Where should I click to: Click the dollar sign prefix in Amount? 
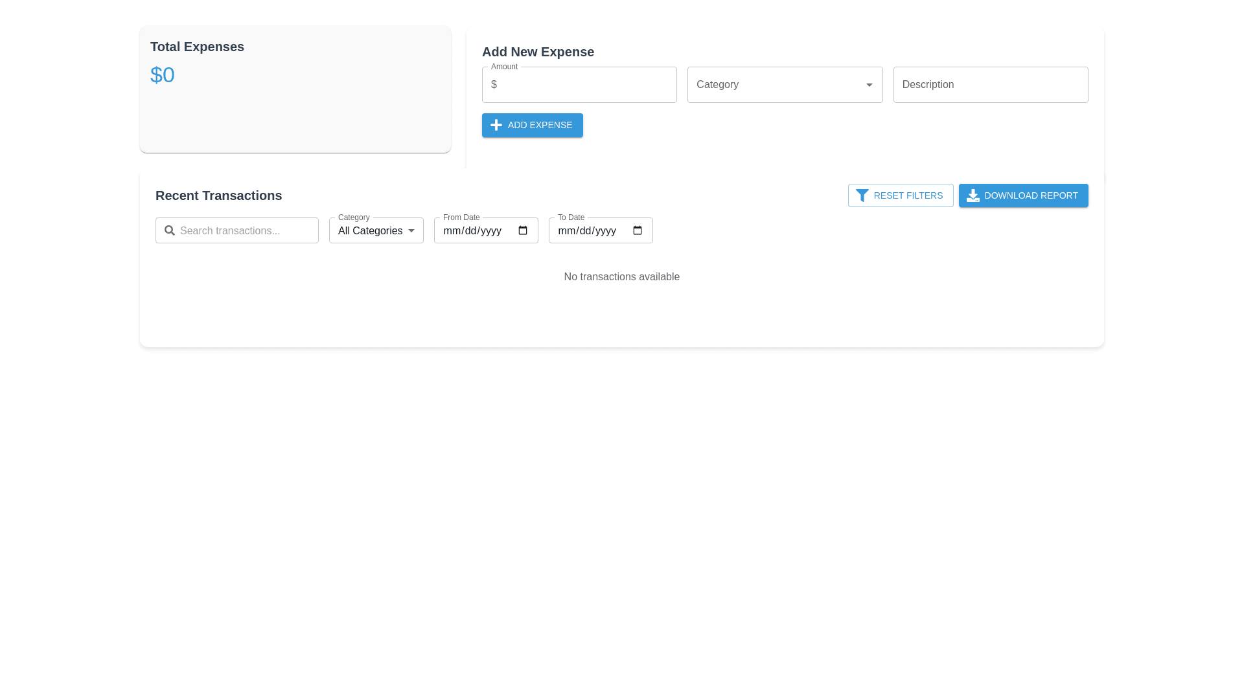[x=494, y=85]
